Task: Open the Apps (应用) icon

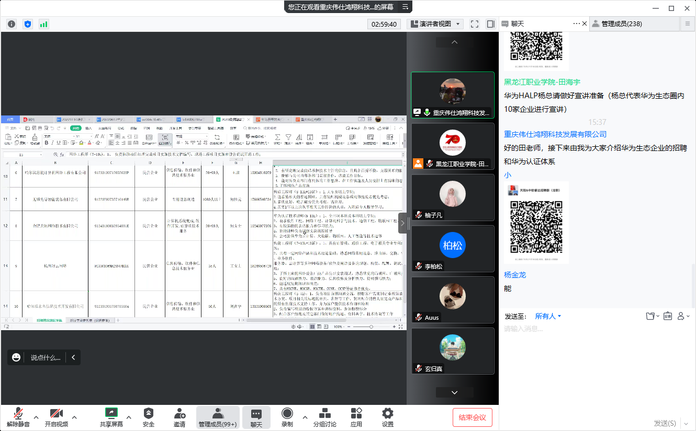Action: point(356,417)
